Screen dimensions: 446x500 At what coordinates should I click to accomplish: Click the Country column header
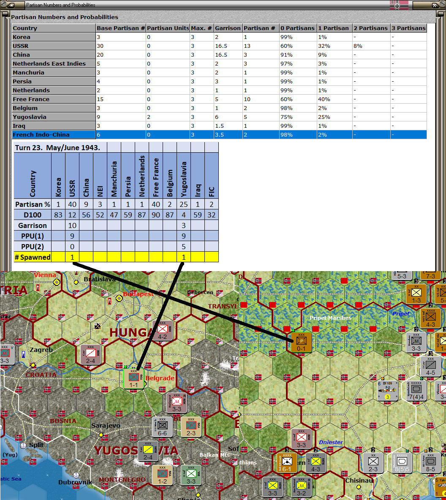click(54, 28)
